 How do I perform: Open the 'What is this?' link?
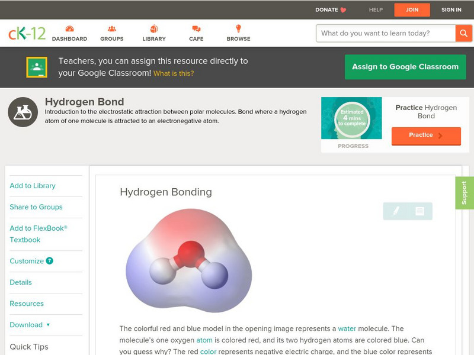tap(174, 73)
